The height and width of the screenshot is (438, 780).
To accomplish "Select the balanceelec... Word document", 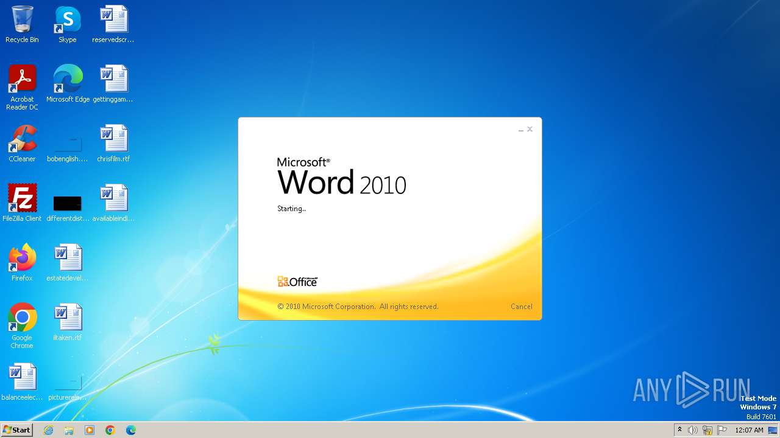I will [22, 382].
